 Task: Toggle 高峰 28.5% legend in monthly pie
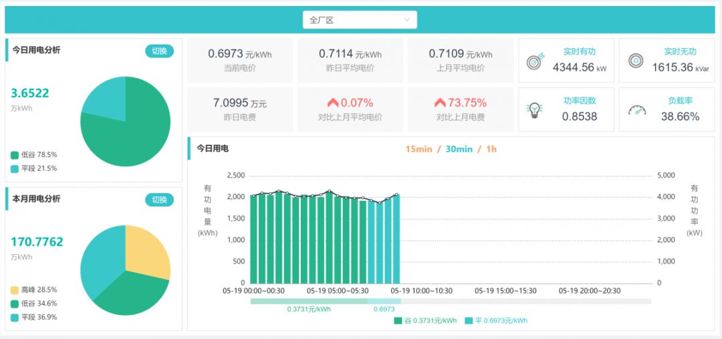(x=33, y=290)
